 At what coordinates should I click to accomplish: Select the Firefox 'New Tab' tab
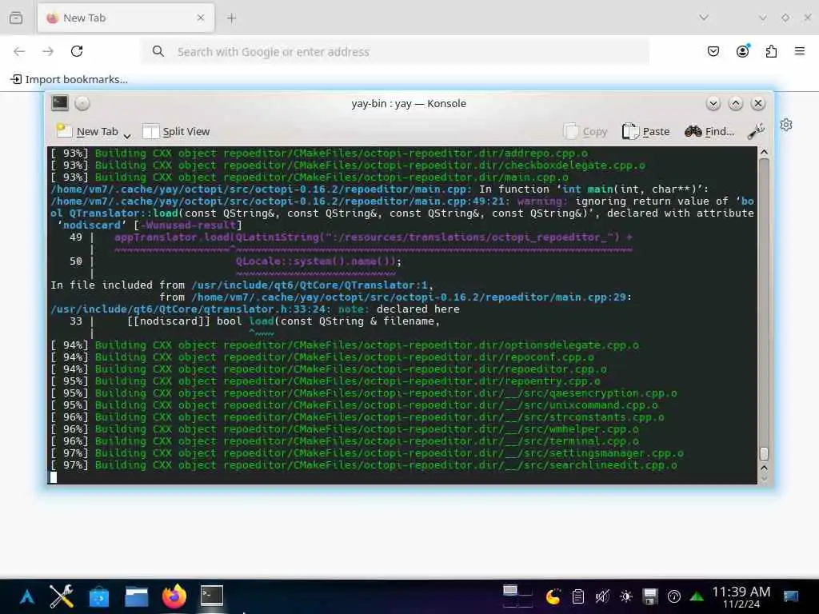[126, 18]
